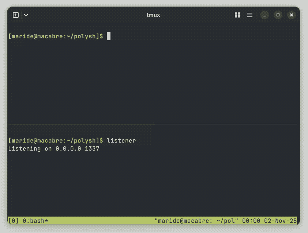Click the pane title in status bar

click(196, 221)
